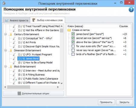
Task: Click the Закрыть button
Action: pyautogui.click(x=125, y=102)
